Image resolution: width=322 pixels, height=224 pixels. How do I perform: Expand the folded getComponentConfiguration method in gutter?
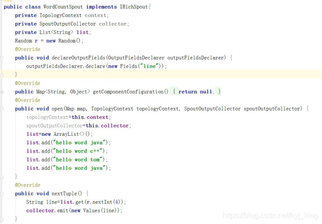tap(2, 92)
